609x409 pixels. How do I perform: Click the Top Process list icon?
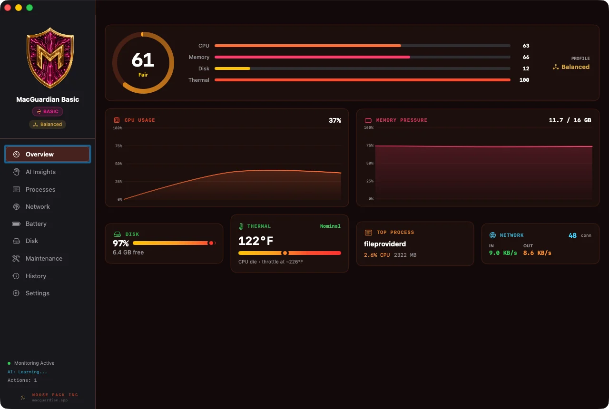368,233
